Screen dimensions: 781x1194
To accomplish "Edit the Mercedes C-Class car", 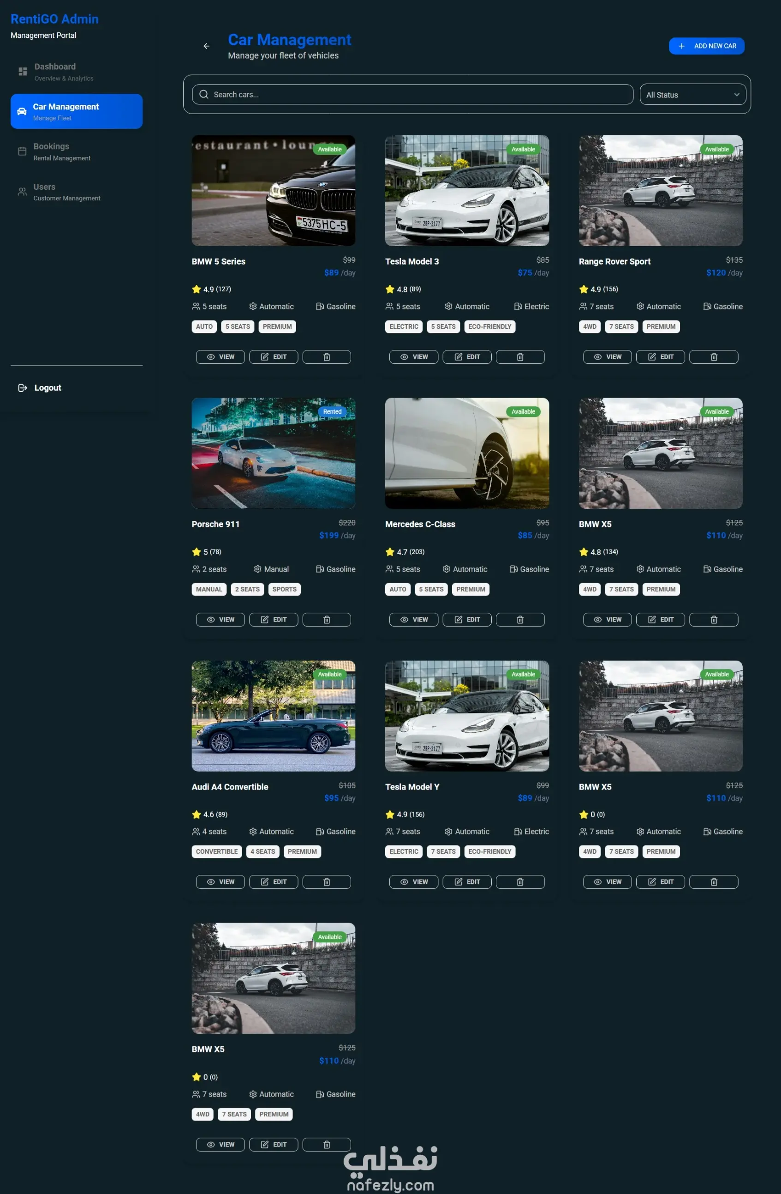I will tap(467, 620).
